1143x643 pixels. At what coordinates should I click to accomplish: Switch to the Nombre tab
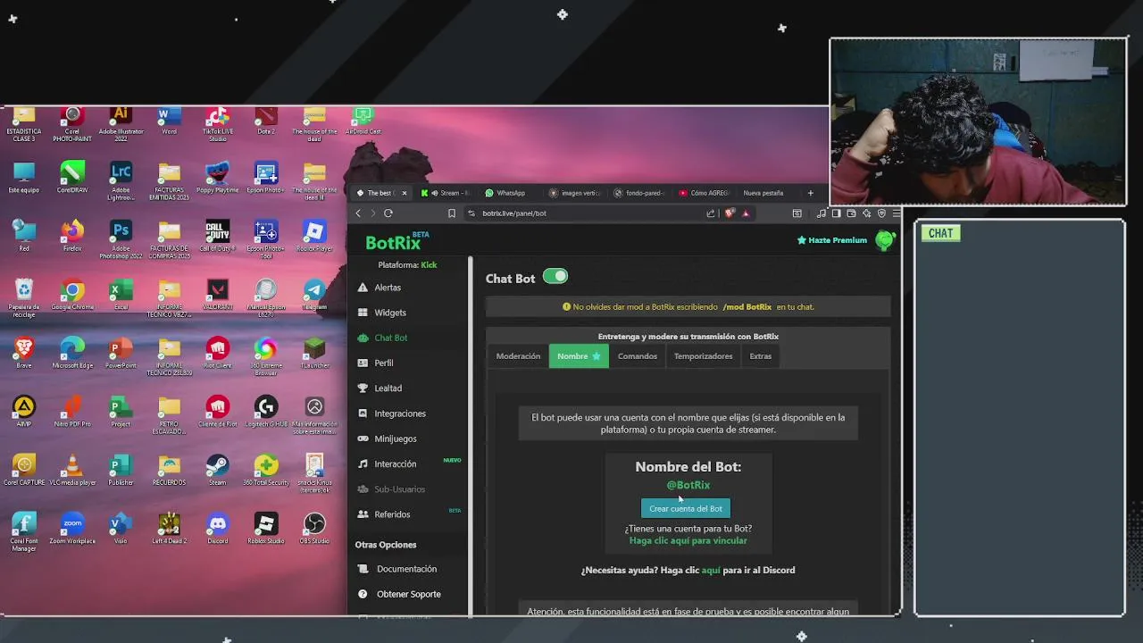click(579, 356)
